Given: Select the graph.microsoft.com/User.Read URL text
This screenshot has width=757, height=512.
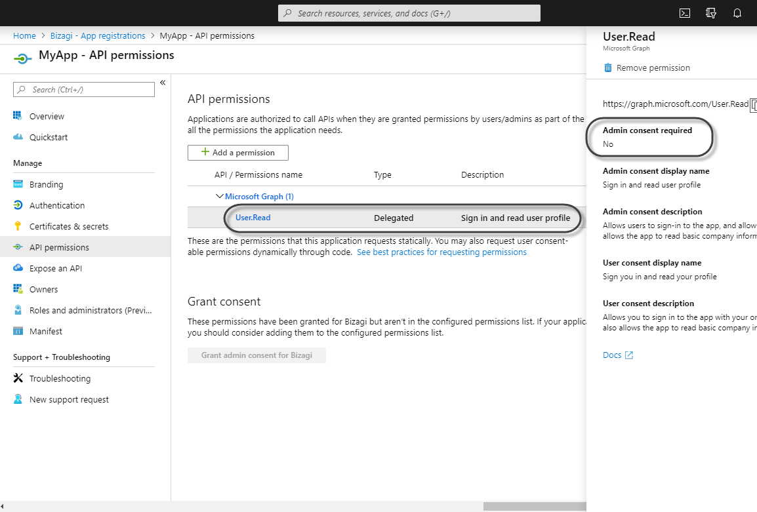Looking at the screenshot, I should [x=676, y=104].
